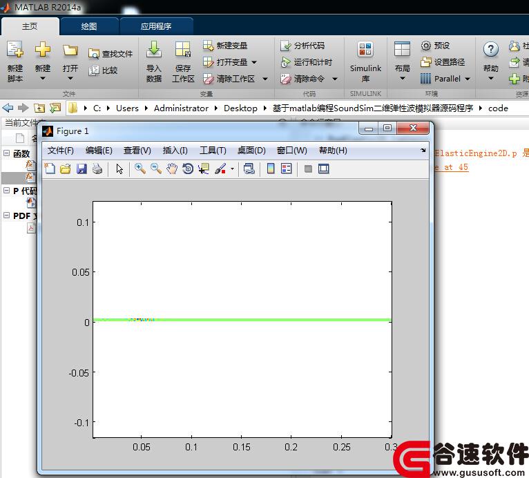Image resolution: width=529 pixels, height=478 pixels.
Task: Select the Pan hand tool
Action: tap(172, 169)
